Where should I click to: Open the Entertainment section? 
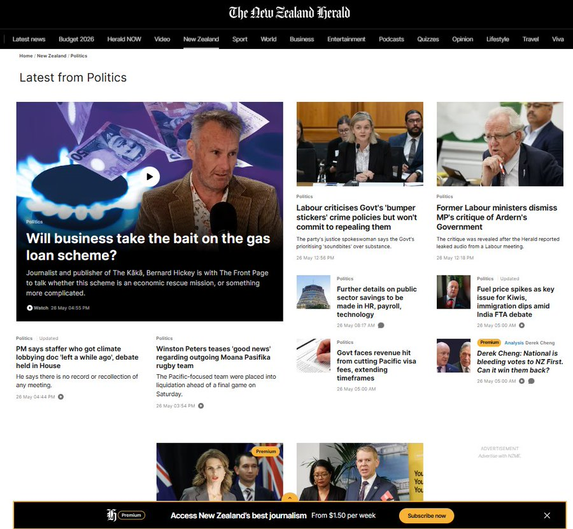(x=346, y=39)
